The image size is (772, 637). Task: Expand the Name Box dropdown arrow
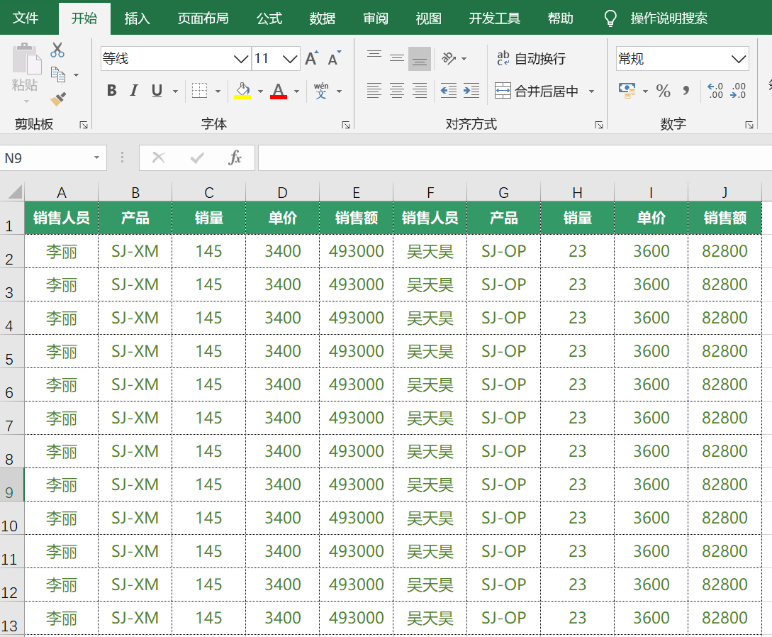[96, 157]
